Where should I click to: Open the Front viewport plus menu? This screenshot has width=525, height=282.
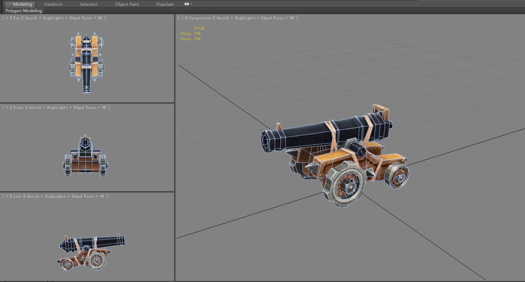[x=7, y=107]
